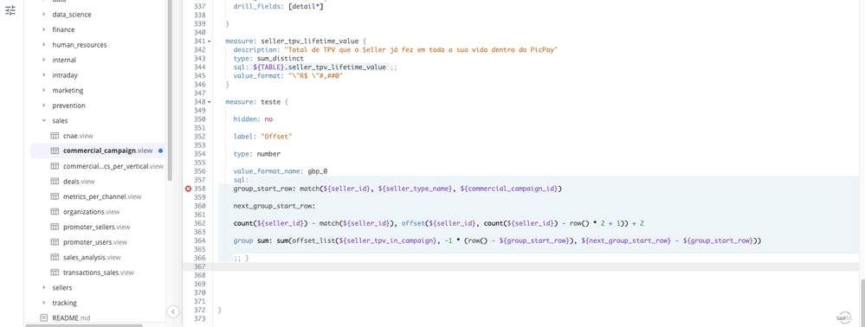Expand the tracking folder

coord(43,302)
